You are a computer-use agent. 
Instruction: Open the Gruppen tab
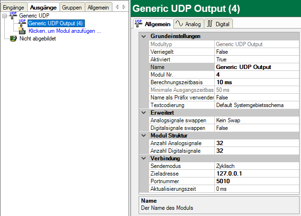[72, 8]
